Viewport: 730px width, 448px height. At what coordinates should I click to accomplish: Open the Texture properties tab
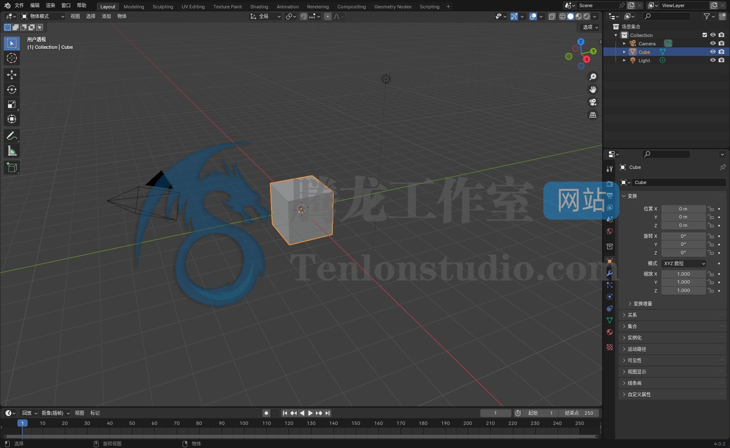coord(610,347)
